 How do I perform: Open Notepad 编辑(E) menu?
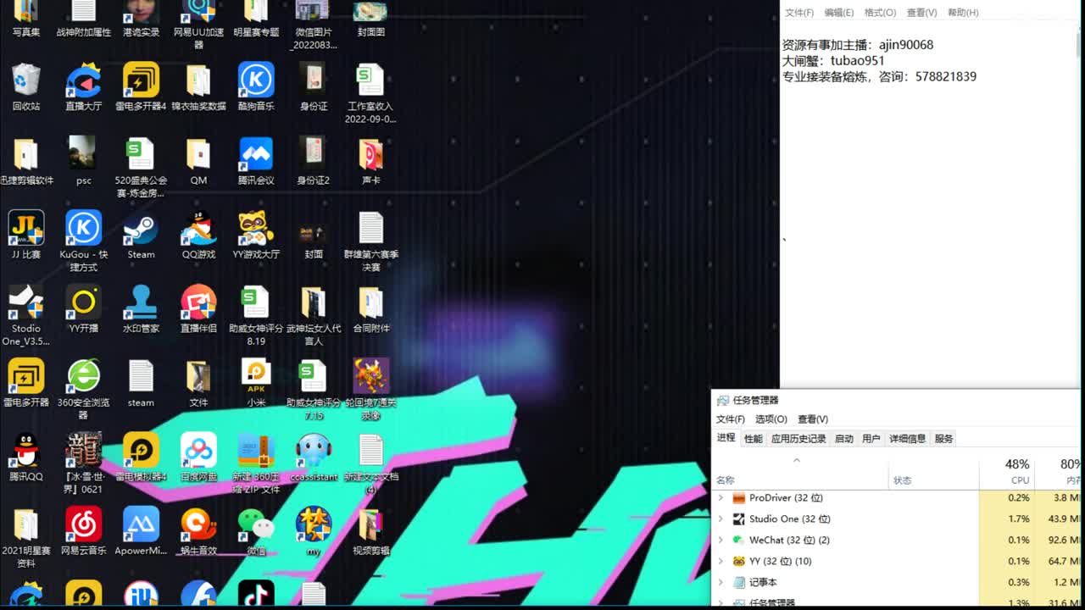click(x=839, y=13)
